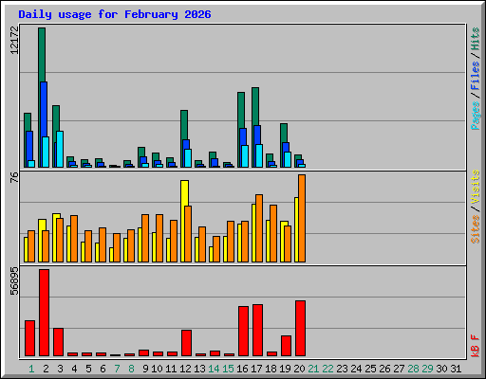Screen dimensions: 486x379
Task: Click the orange Sites bar for day 9
Action: click(x=145, y=238)
